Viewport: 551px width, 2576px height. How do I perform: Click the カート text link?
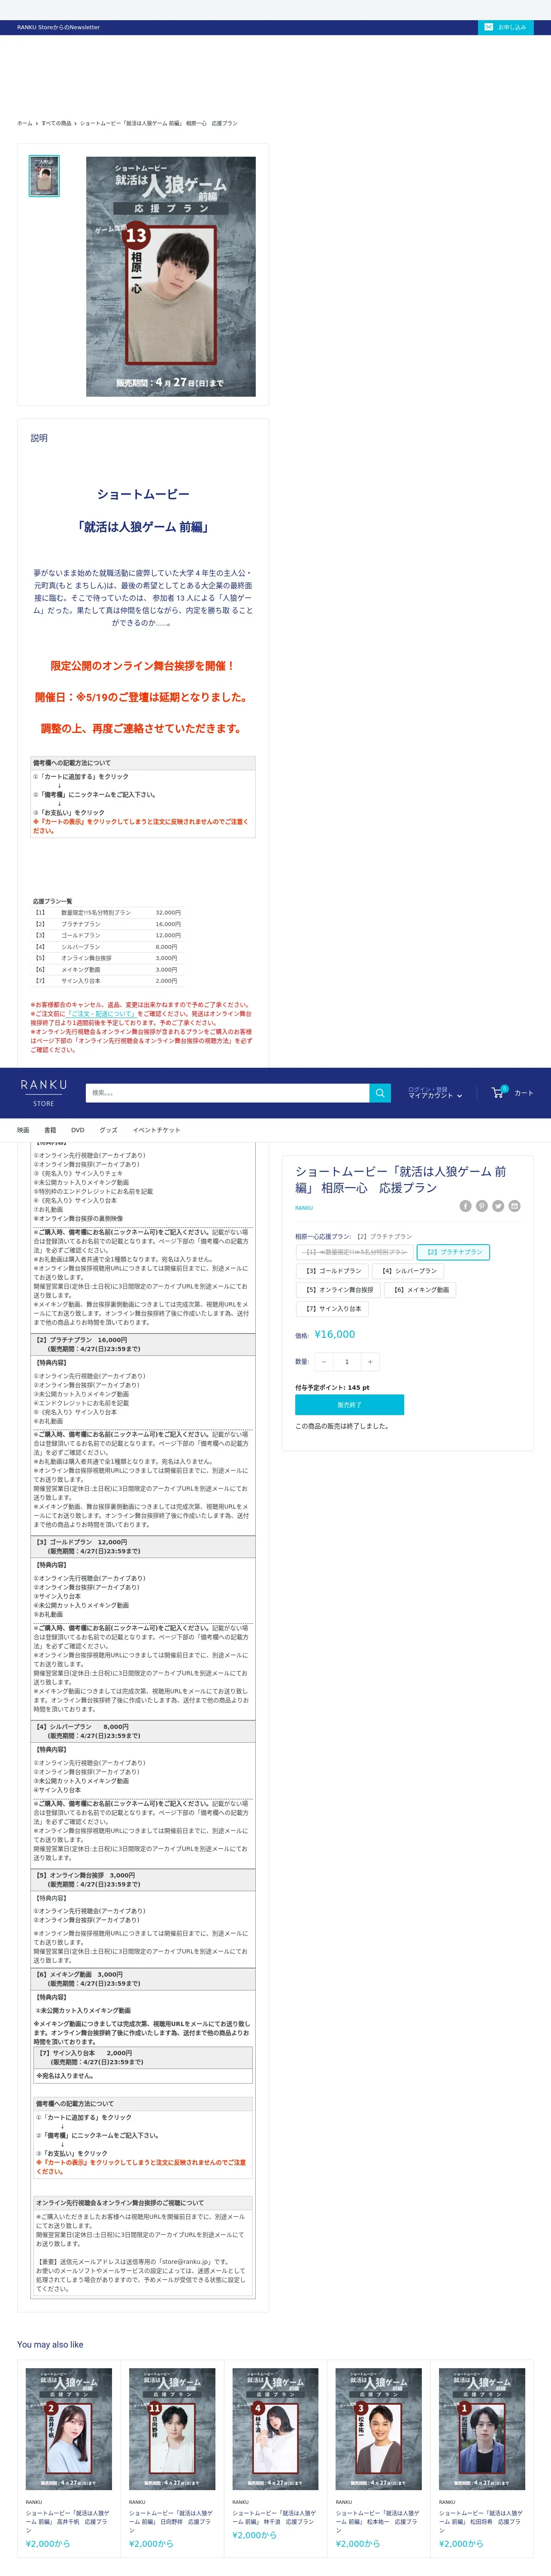[x=524, y=1093]
